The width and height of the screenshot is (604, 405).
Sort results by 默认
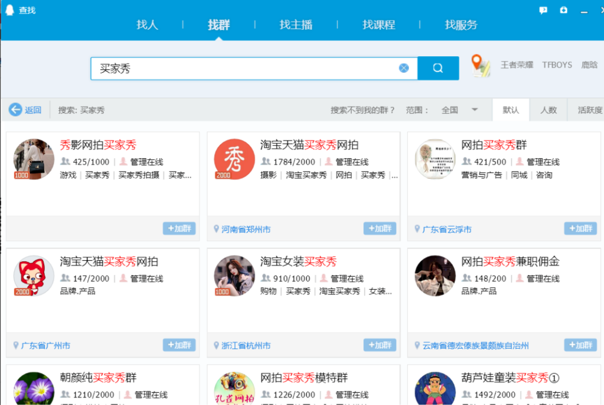(x=511, y=110)
